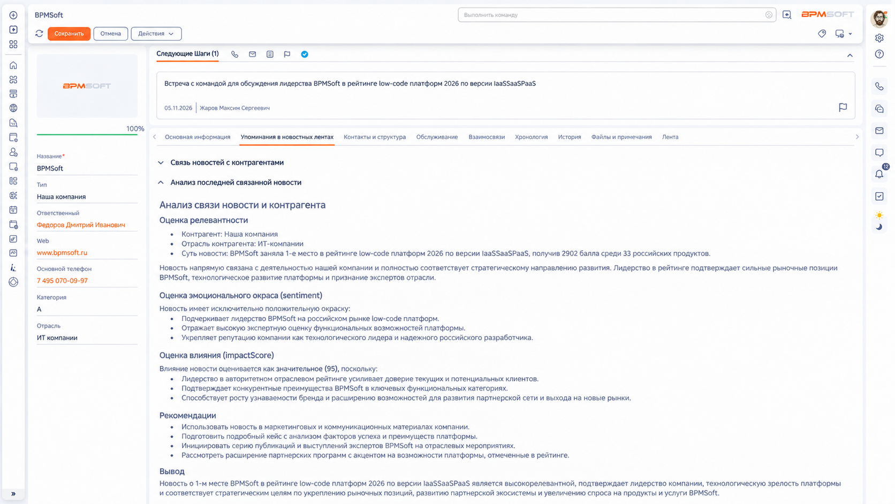Click the BPMSoft company logo image

87,86
